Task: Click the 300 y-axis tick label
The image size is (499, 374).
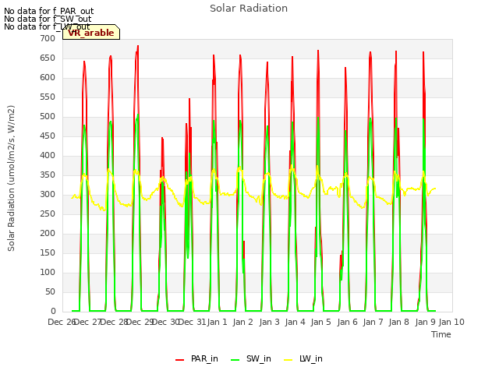Action: pos(48,194)
